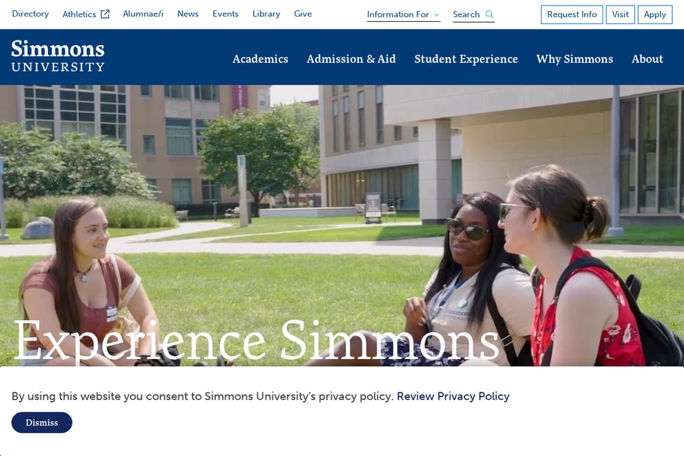This screenshot has height=456, width=684.
Task: Open the Admission & Aid menu
Action: (x=351, y=59)
